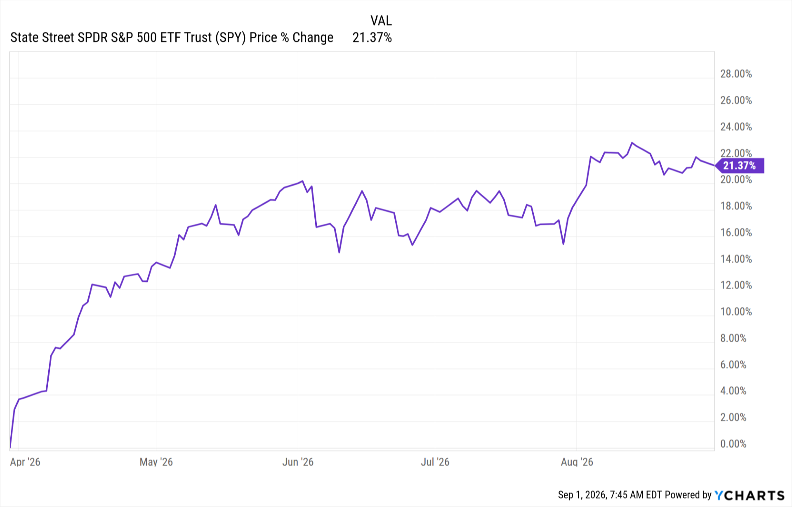Click the mid-August peak of the line
The width and height of the screenshot is (792, 507).
click(x=632, y=143)
